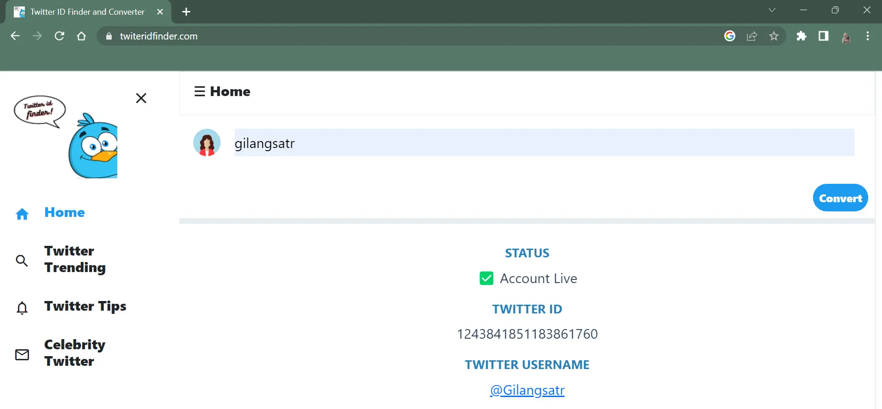
Task: Open Celebrity Twitter from the sidebar
Action: (75, 353)
